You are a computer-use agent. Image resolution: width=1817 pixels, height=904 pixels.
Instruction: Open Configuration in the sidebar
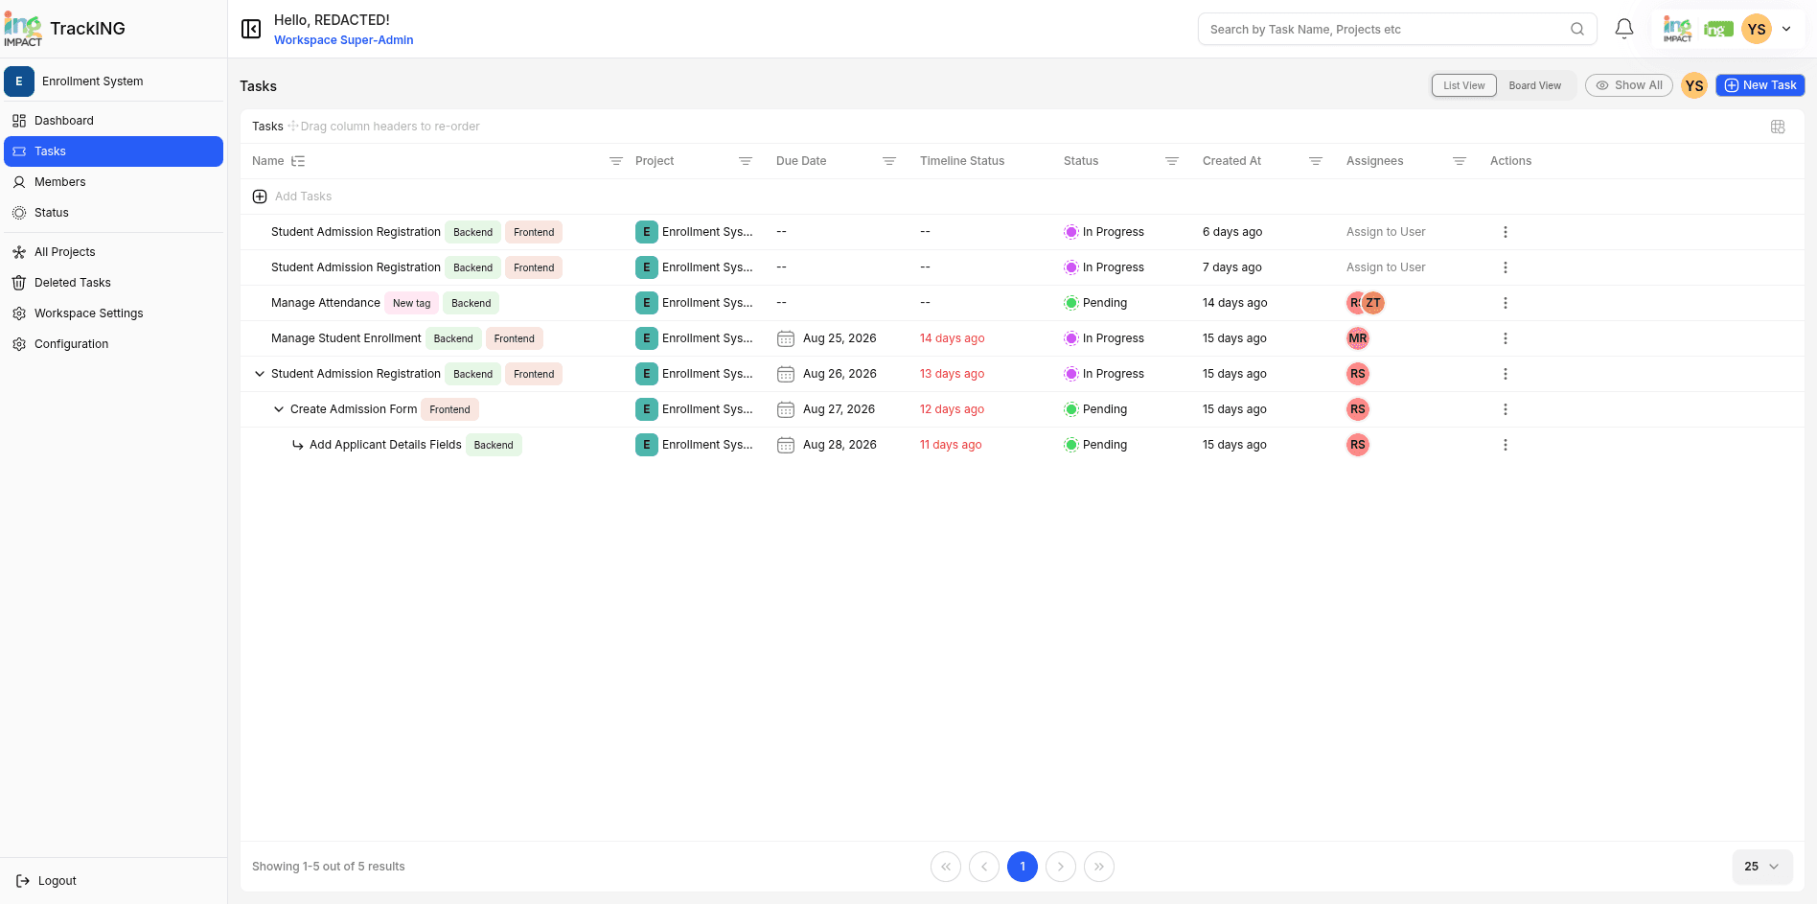point(113,344)
